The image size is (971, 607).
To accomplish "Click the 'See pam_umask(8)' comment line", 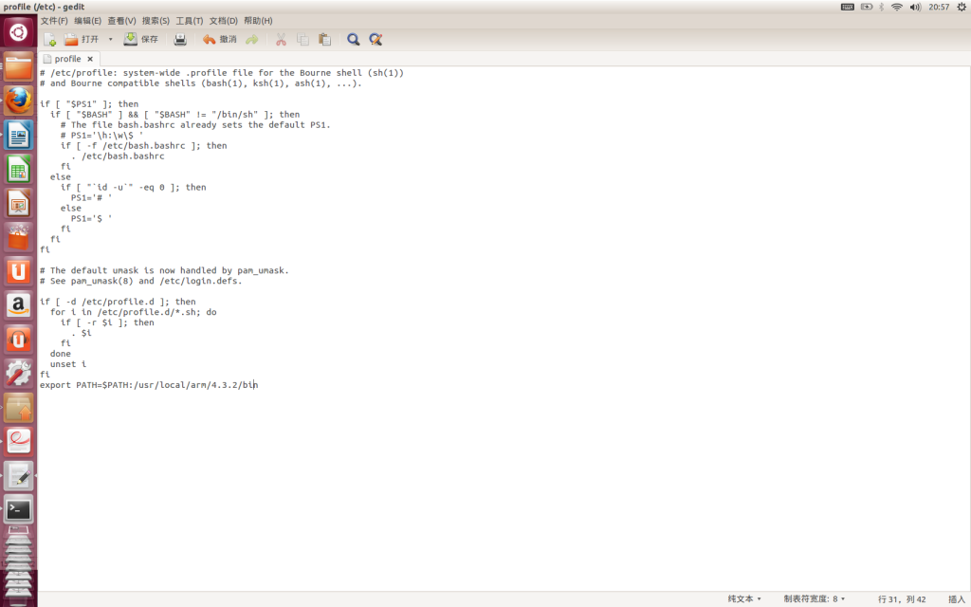I will [140, 281].
